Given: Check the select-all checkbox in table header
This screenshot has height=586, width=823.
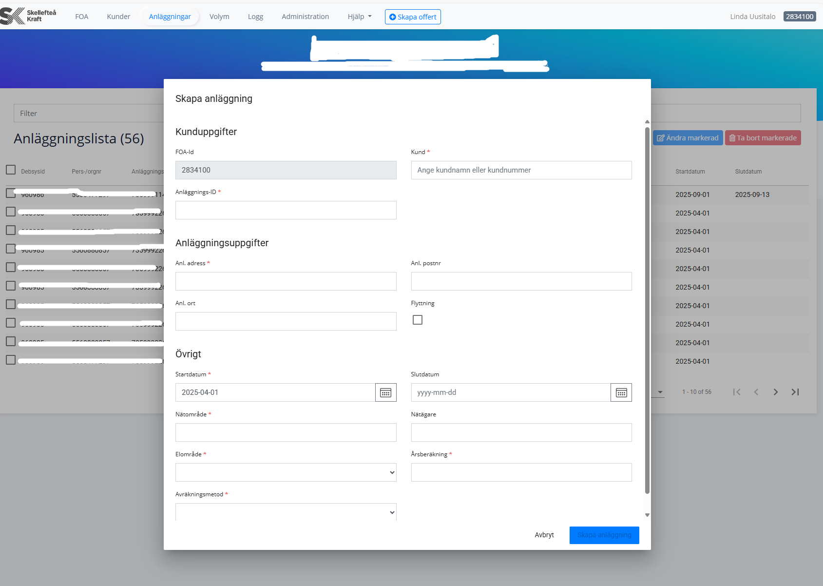Looking at the screenshot, I should (x=11, y=170).
